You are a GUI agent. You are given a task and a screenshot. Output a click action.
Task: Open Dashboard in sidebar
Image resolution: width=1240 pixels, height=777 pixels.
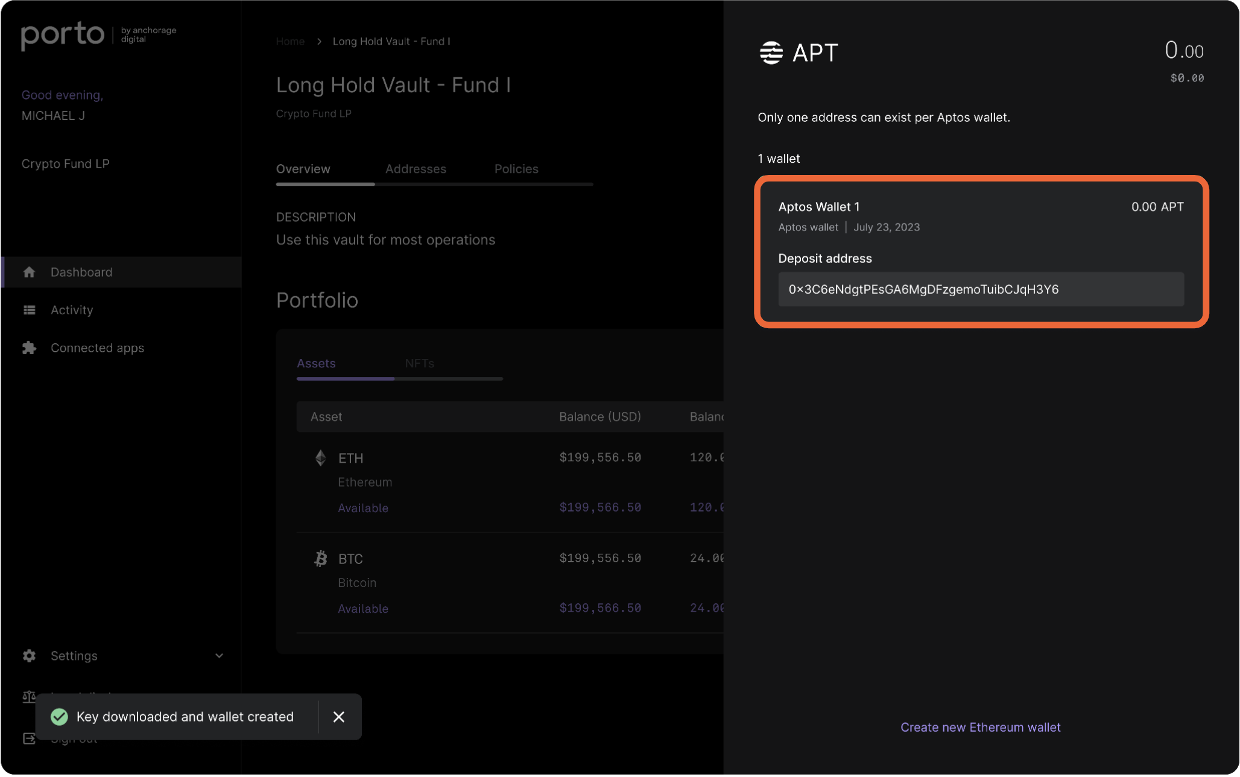click(x=122, y=272)
